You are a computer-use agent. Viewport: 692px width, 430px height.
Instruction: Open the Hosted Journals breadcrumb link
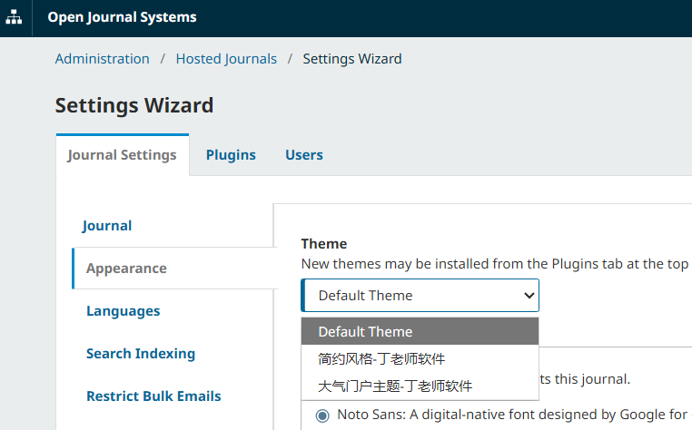point(226,59)
